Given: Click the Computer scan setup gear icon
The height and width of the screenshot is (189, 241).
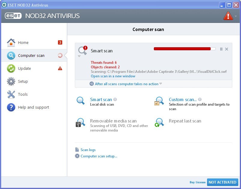Looking at the screenshot, I should tap(77, 156).
